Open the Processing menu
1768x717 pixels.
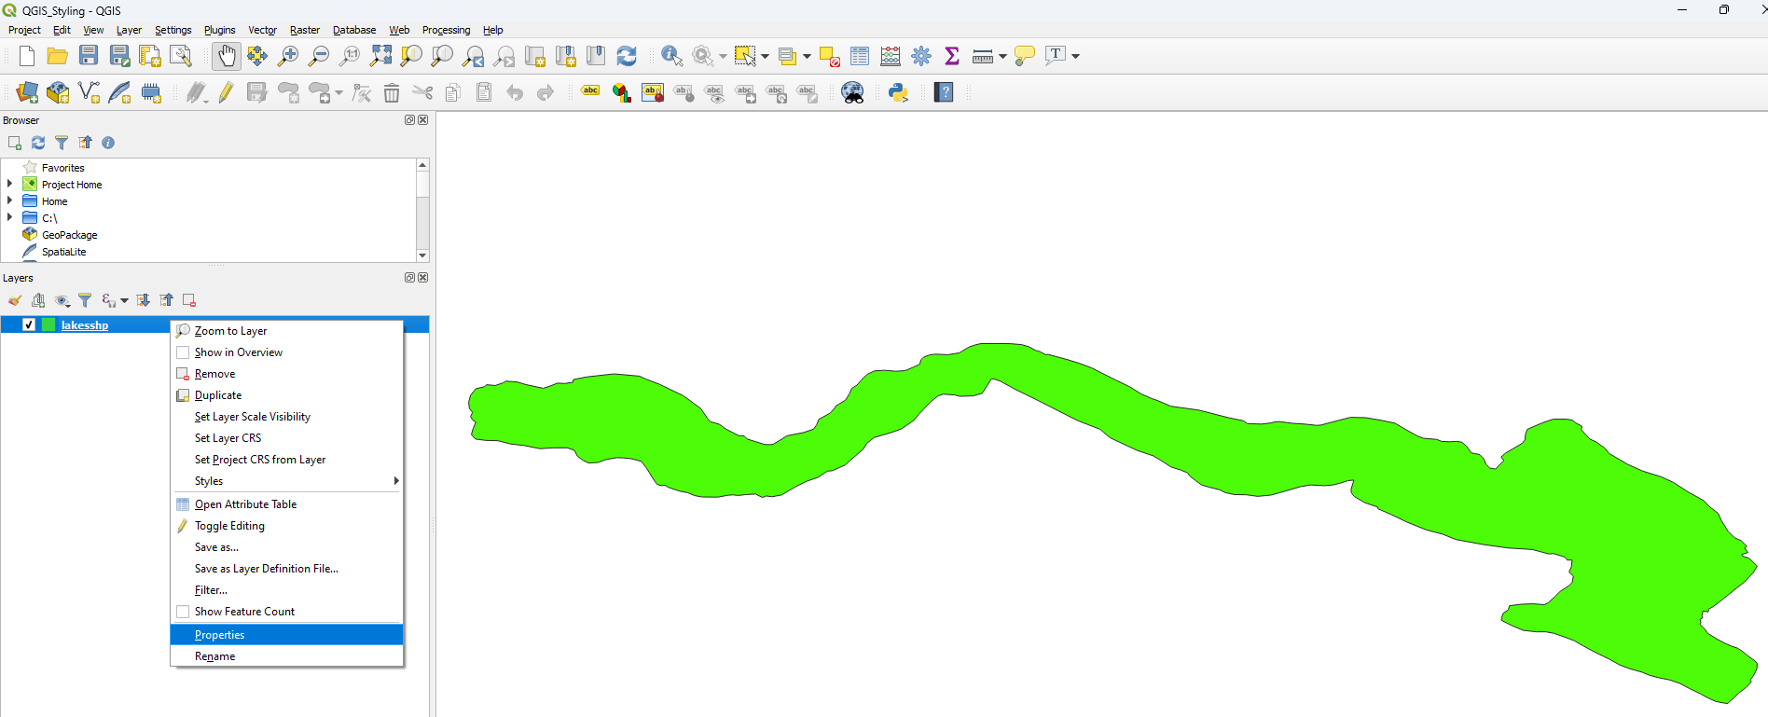(x=446, y=30)
